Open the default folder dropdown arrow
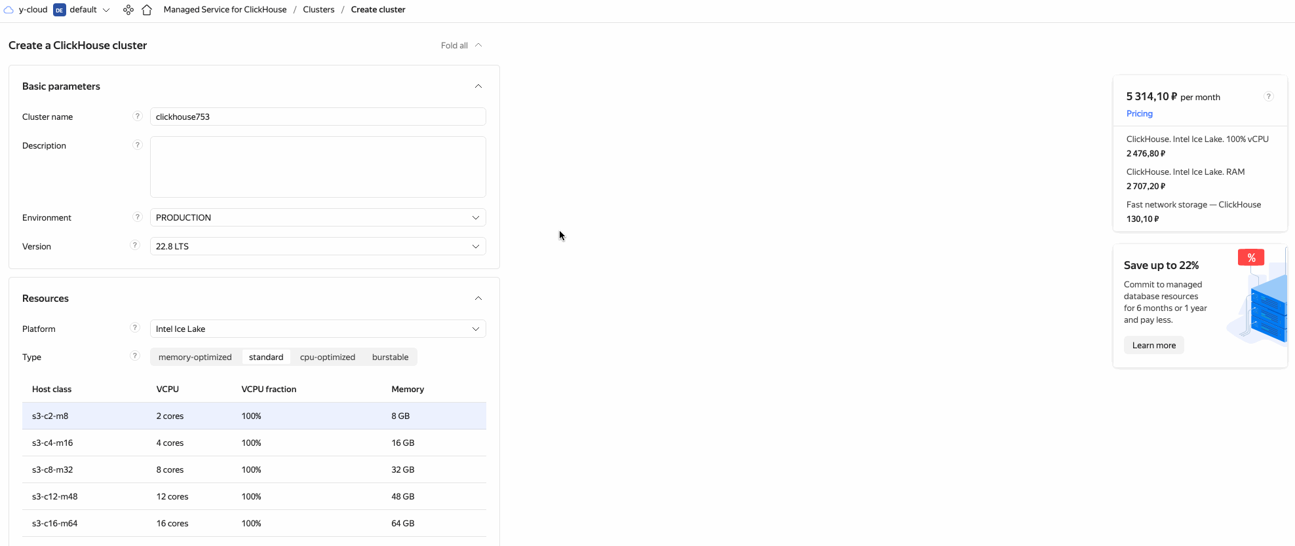The image size is (1295, 546). click(106, 10)
